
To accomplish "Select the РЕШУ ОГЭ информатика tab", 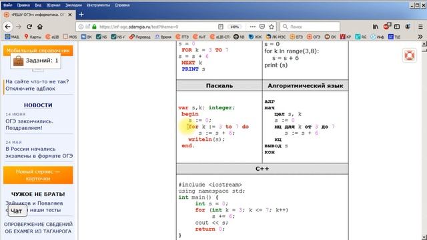I will click(38, 15).
